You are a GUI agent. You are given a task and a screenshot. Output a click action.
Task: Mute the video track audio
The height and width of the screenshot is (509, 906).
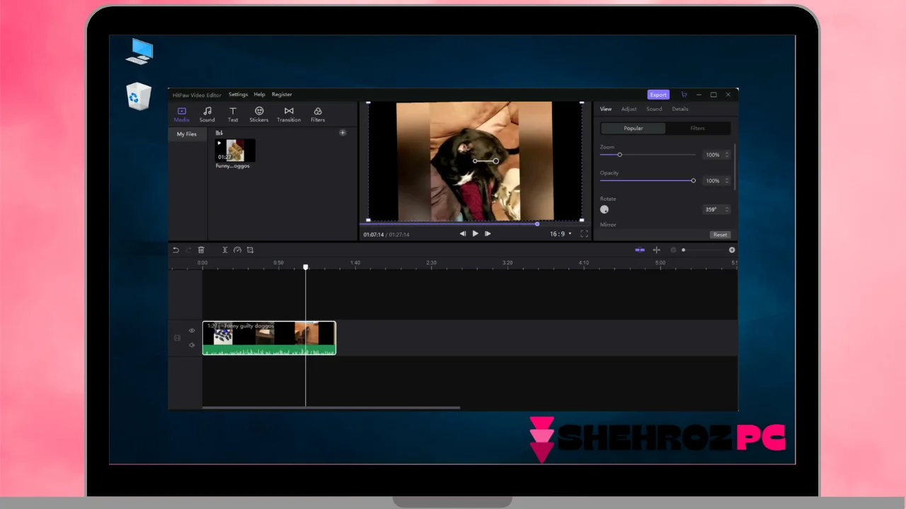[x=191, y=345]
